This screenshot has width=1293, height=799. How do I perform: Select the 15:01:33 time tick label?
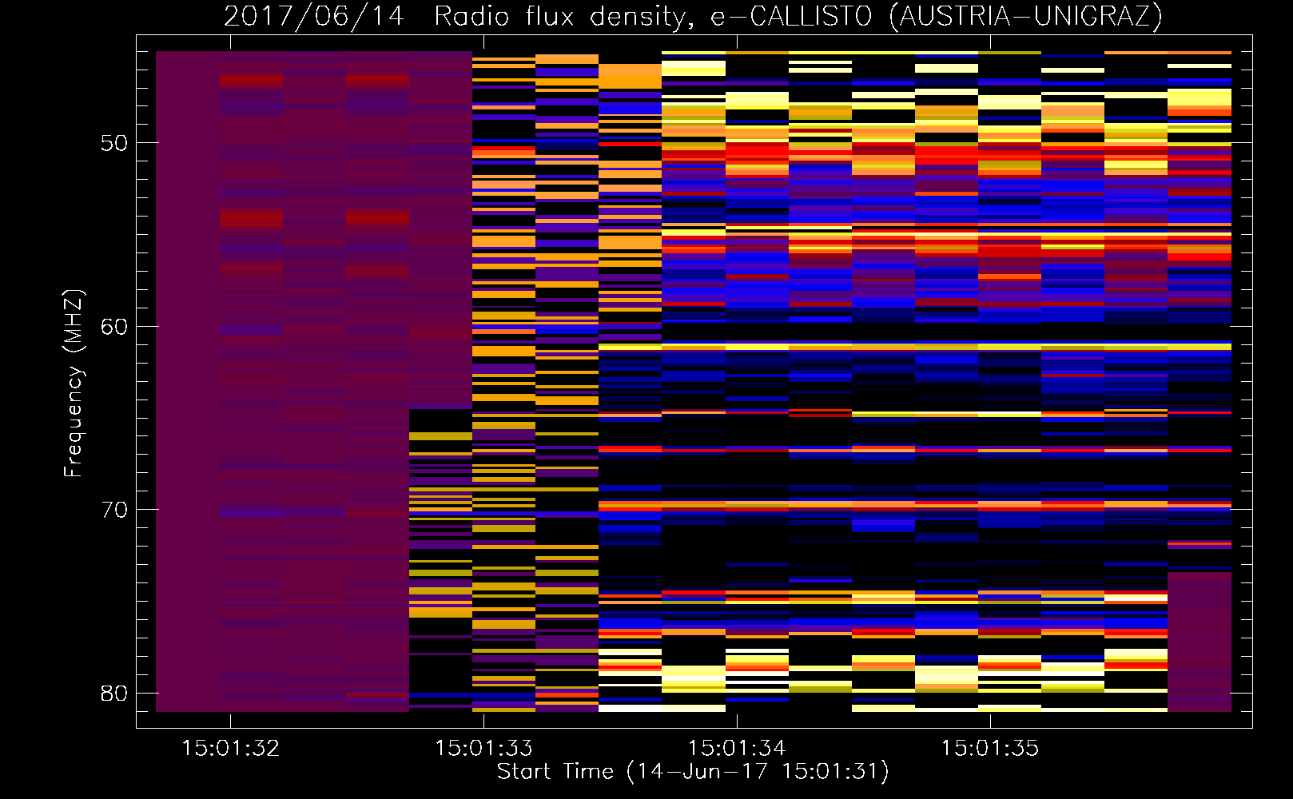click(x=483, y=748)
